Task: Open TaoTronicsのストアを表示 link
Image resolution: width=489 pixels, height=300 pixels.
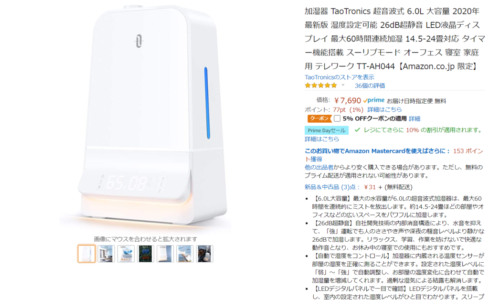Action: [x=340, y=77]
